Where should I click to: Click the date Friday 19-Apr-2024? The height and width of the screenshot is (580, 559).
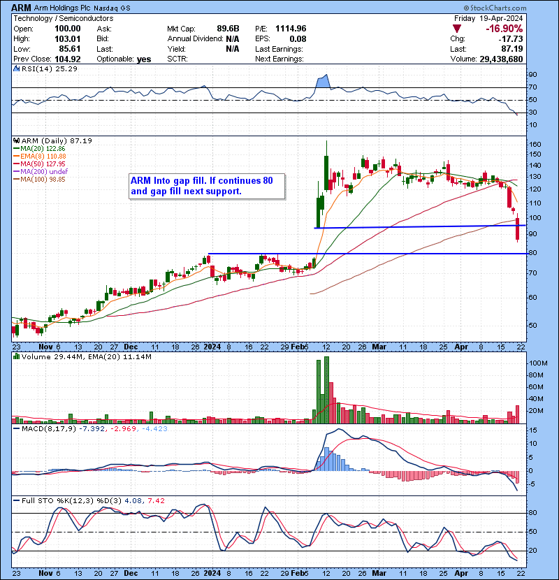click(488, 18)
